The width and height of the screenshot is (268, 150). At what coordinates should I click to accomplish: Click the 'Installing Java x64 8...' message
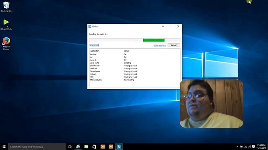pyautogui.click(x=98, y=34)
